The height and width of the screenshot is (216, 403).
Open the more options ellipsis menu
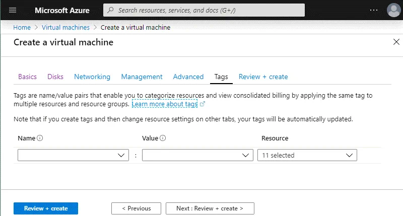coord(373,10)
